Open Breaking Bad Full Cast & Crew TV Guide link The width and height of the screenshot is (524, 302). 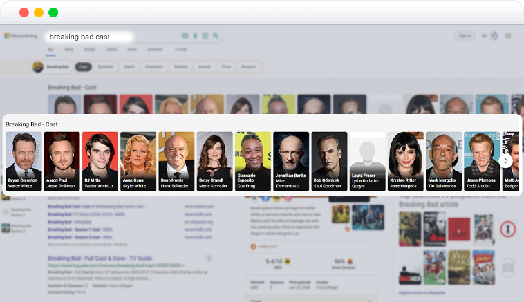click(100, 258)
